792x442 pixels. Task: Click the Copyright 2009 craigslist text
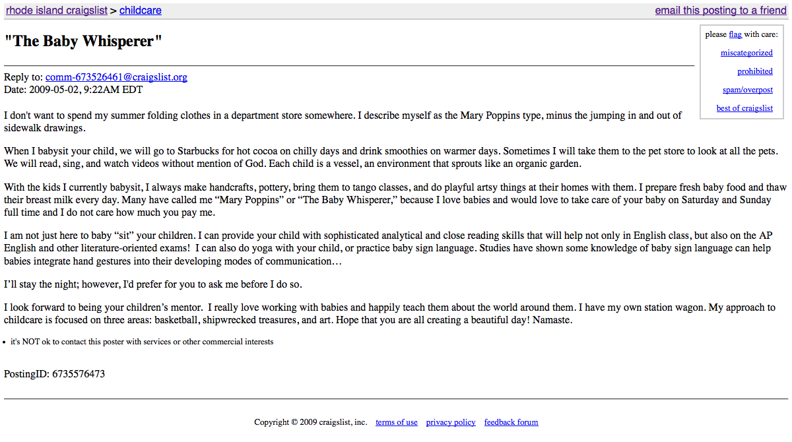310,422
